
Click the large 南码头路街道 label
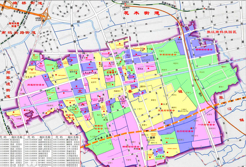19,33
